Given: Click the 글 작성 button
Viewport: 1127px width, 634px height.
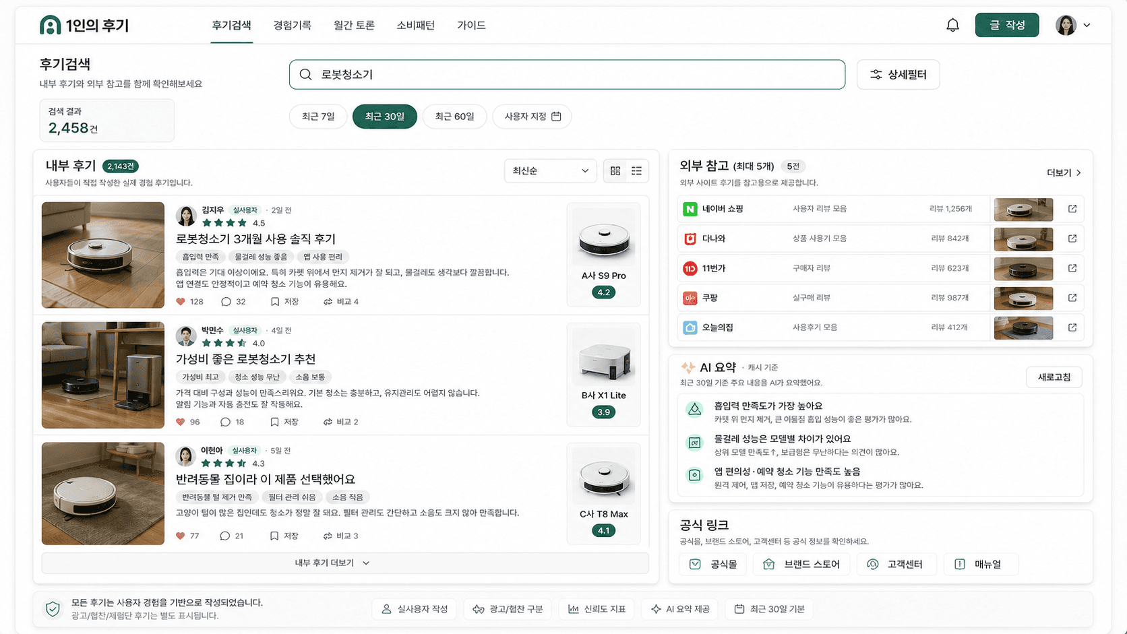Looking at the screenshot, I should 1007,26.
